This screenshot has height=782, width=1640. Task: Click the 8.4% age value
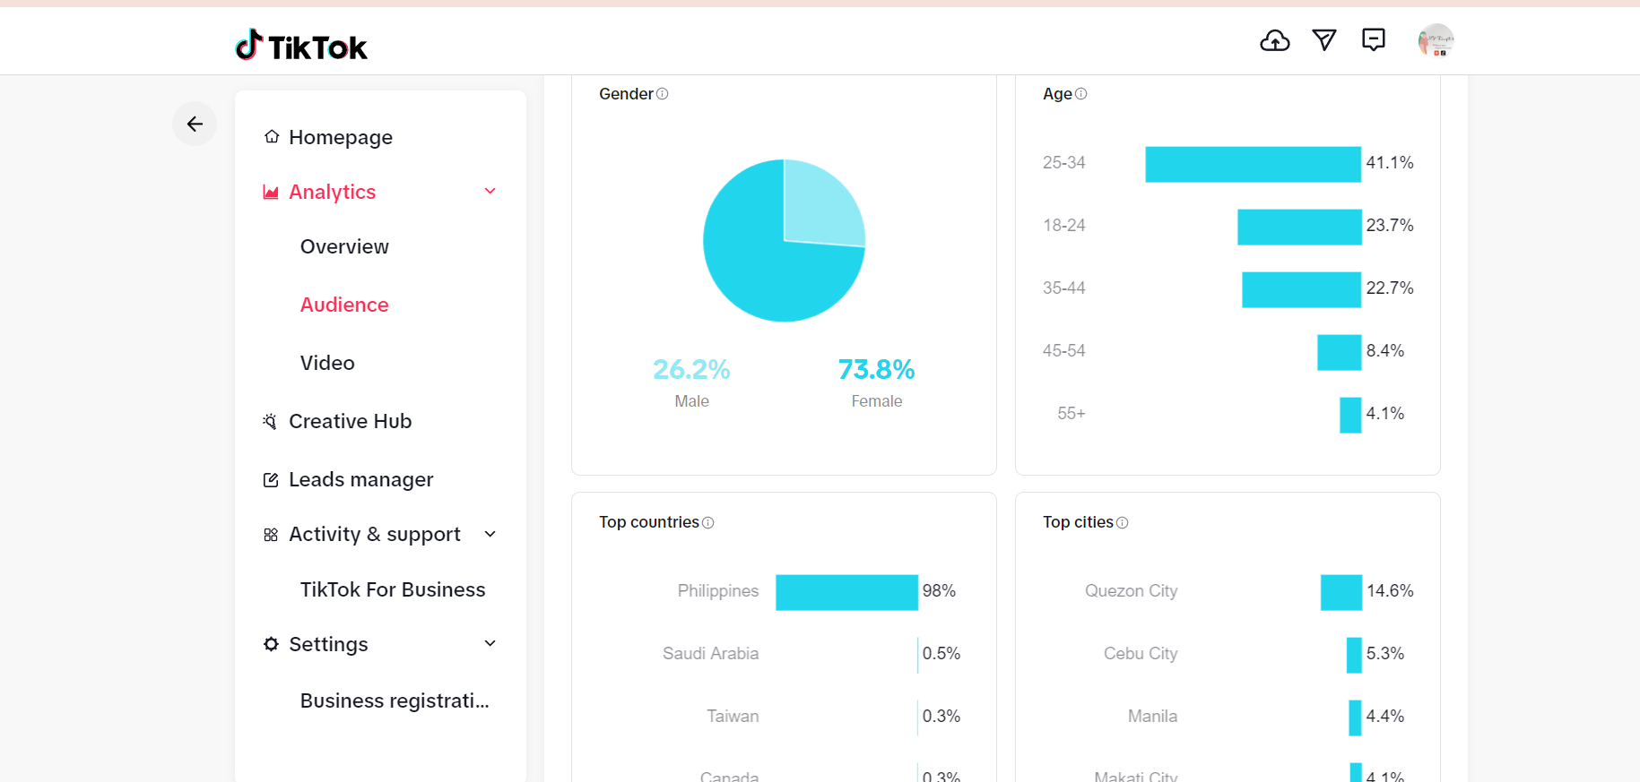point(1385,350)
